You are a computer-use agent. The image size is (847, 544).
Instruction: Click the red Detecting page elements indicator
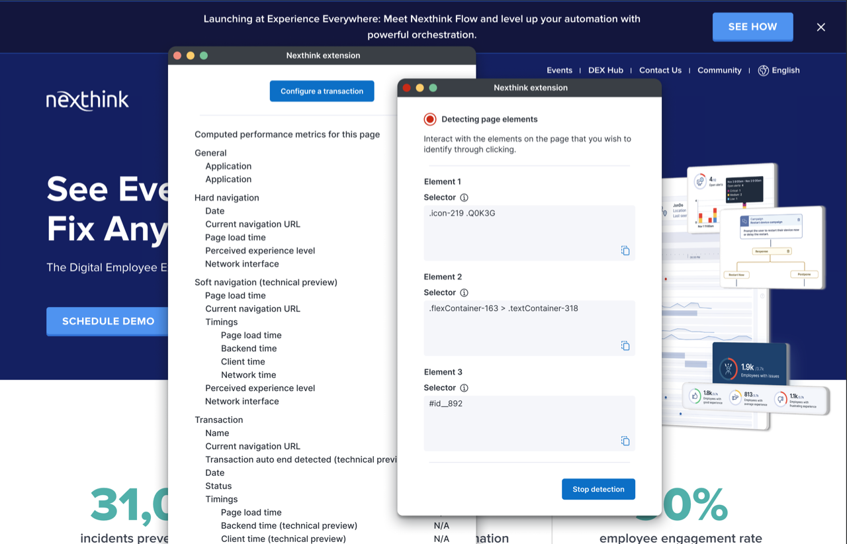(430, 119)
